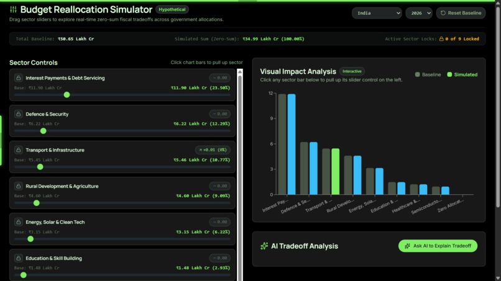This screenshot has height=281, width=501.
Task: Click the Simulated legend swatch
Action: point(449,74)
